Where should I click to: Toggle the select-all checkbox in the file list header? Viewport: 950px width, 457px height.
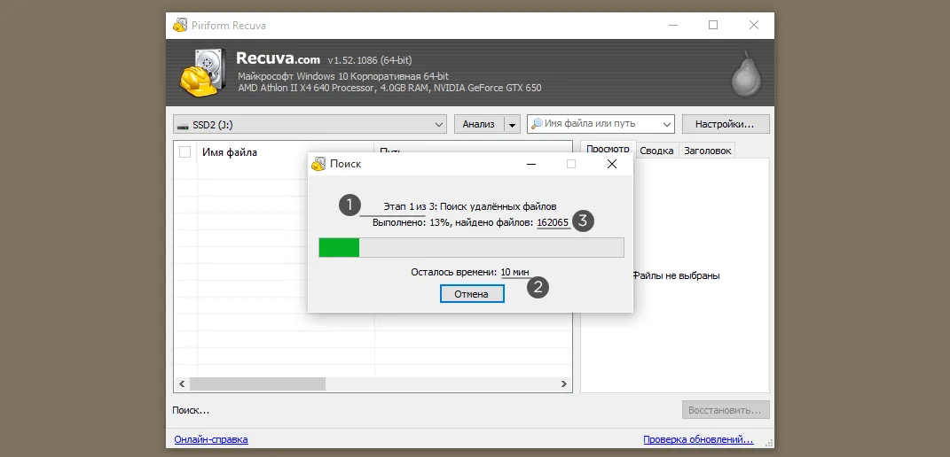point(185,152)
